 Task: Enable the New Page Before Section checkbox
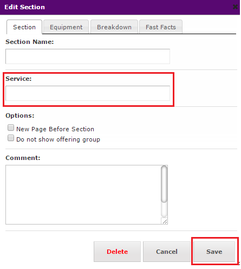(x=11, y=127)
